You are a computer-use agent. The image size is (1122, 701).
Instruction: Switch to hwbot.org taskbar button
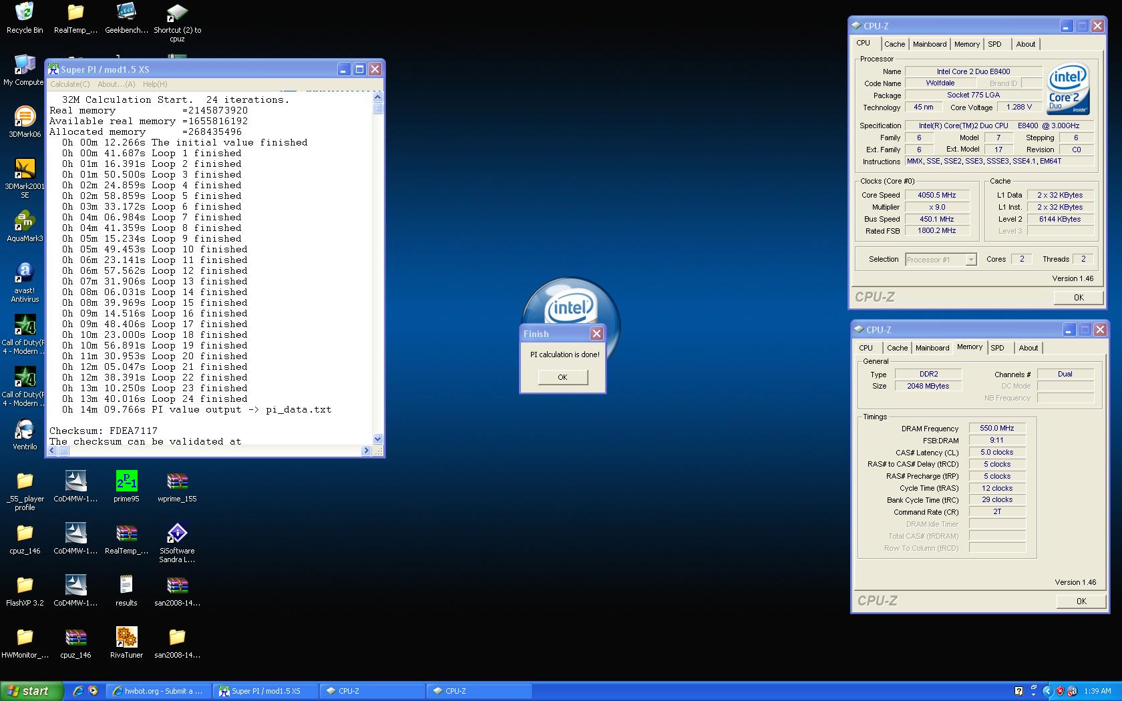[x=159, y=691]
